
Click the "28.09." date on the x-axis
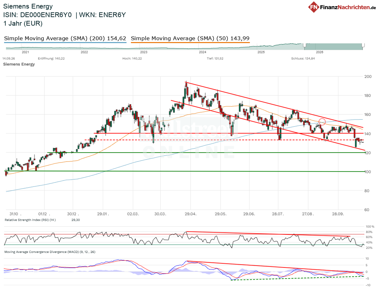(338, 214)
